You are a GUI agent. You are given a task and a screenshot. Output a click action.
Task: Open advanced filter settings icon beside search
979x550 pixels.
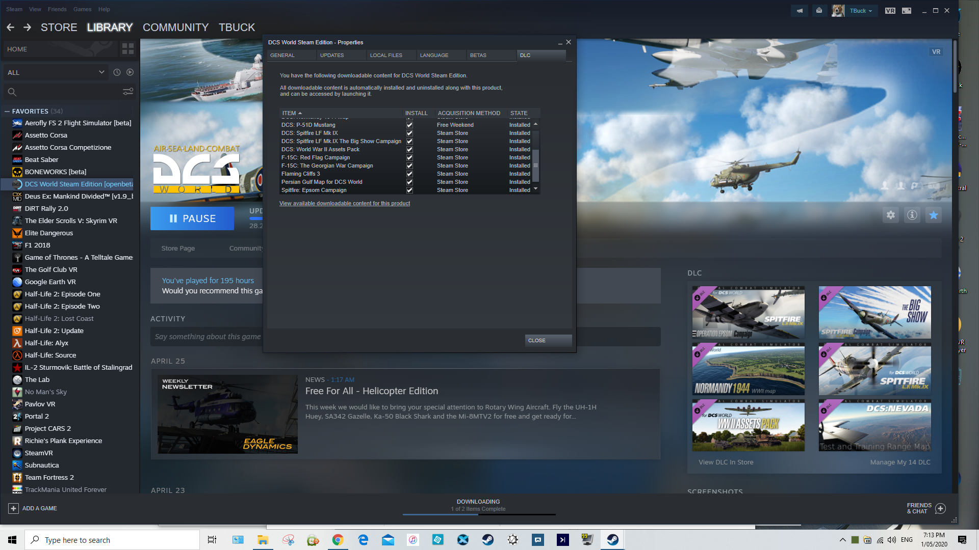click(x=128, y=92)
